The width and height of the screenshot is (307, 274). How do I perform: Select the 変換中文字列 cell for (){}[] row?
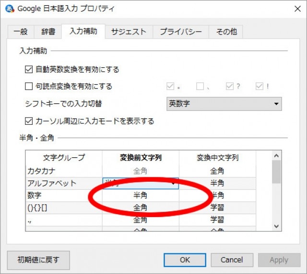(217, 208)
